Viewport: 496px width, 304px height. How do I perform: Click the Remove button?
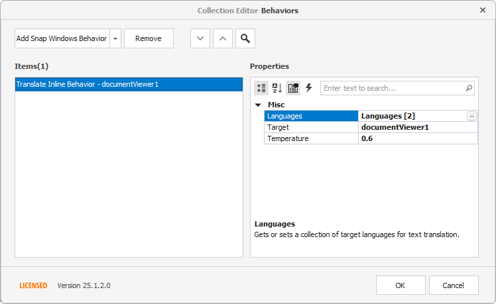149,38
